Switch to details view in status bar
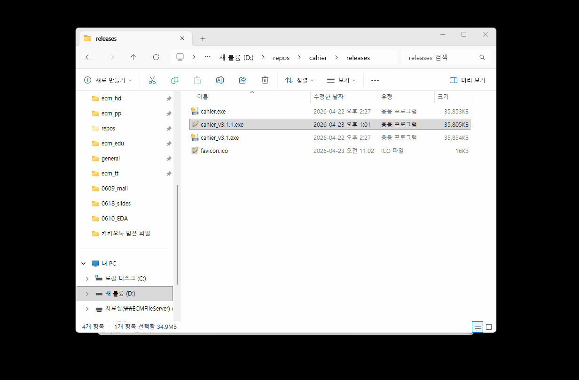The image size is (579, 380). [477, 327]
